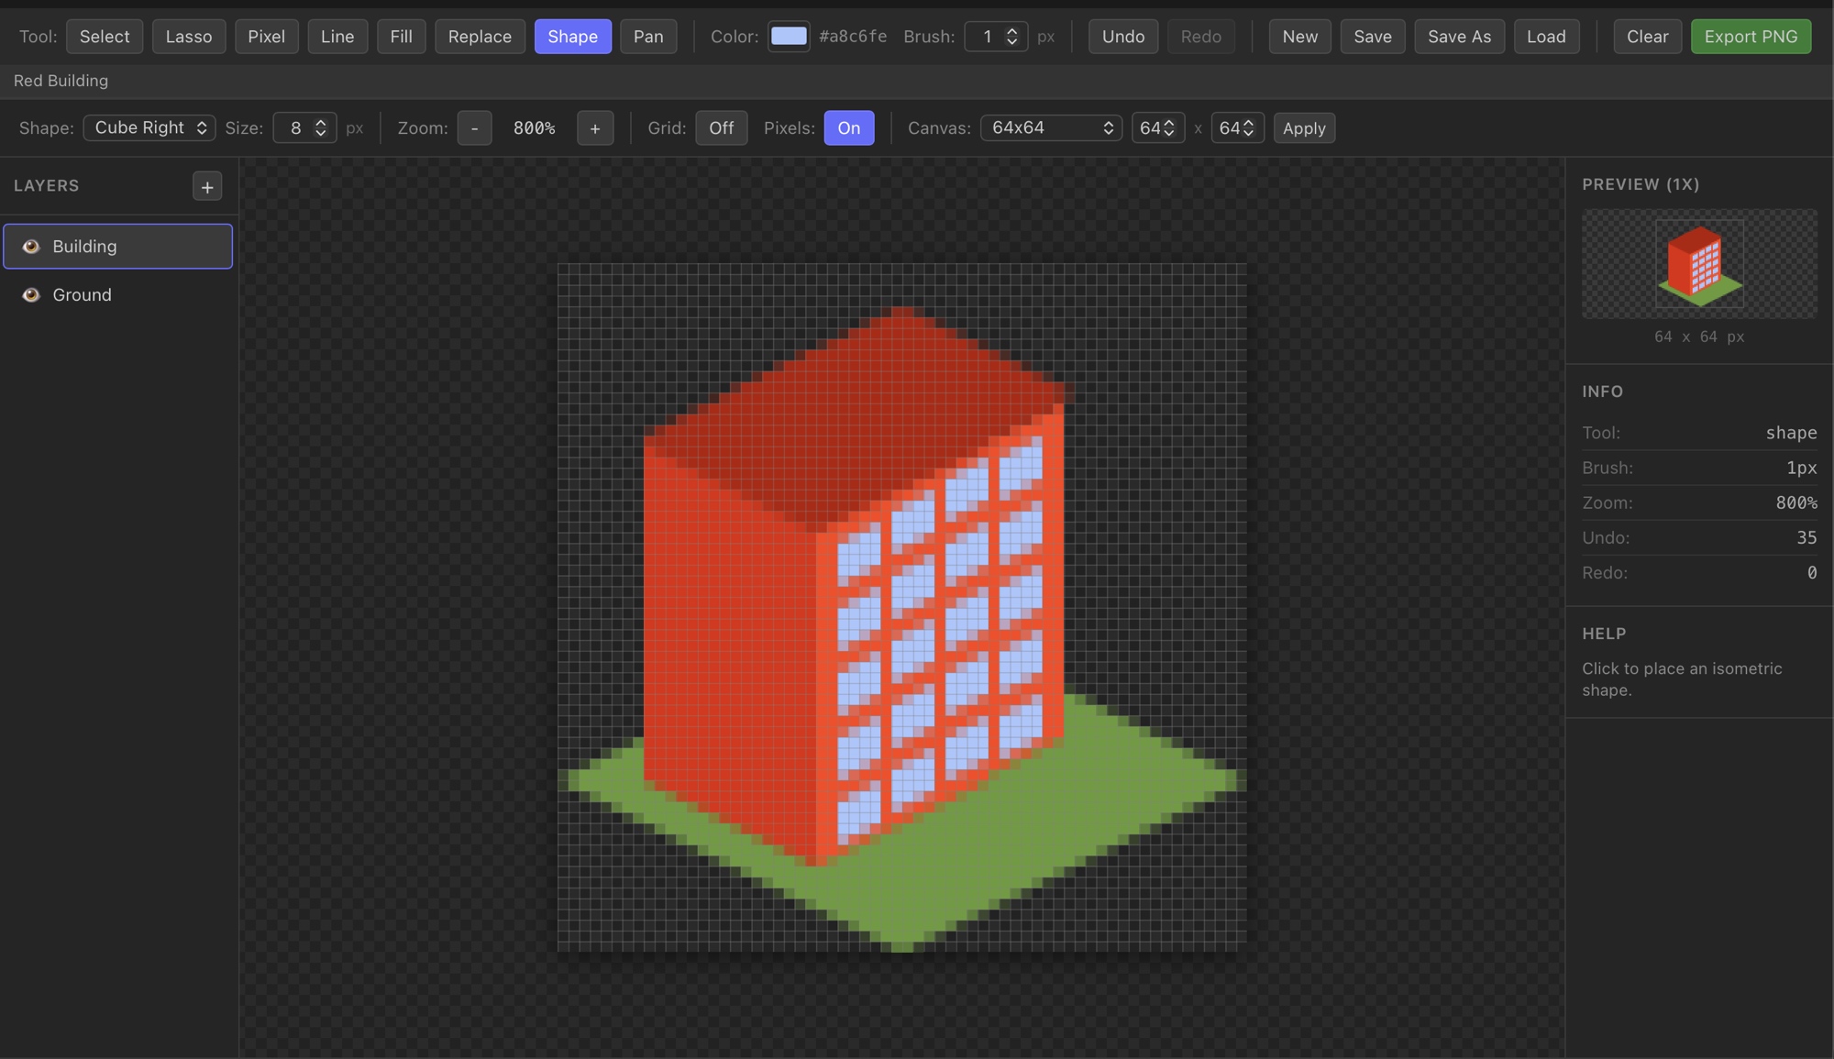Turn the Grid toggle on
Image resolution: width=1834 pixels, height=1059 pixels.
(x=721, y=128)
